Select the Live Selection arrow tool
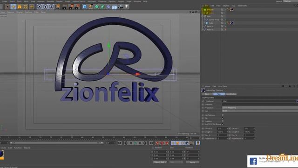Image resolution: width=298 pixels, height=168 pixels. click(x=7, y=7)
